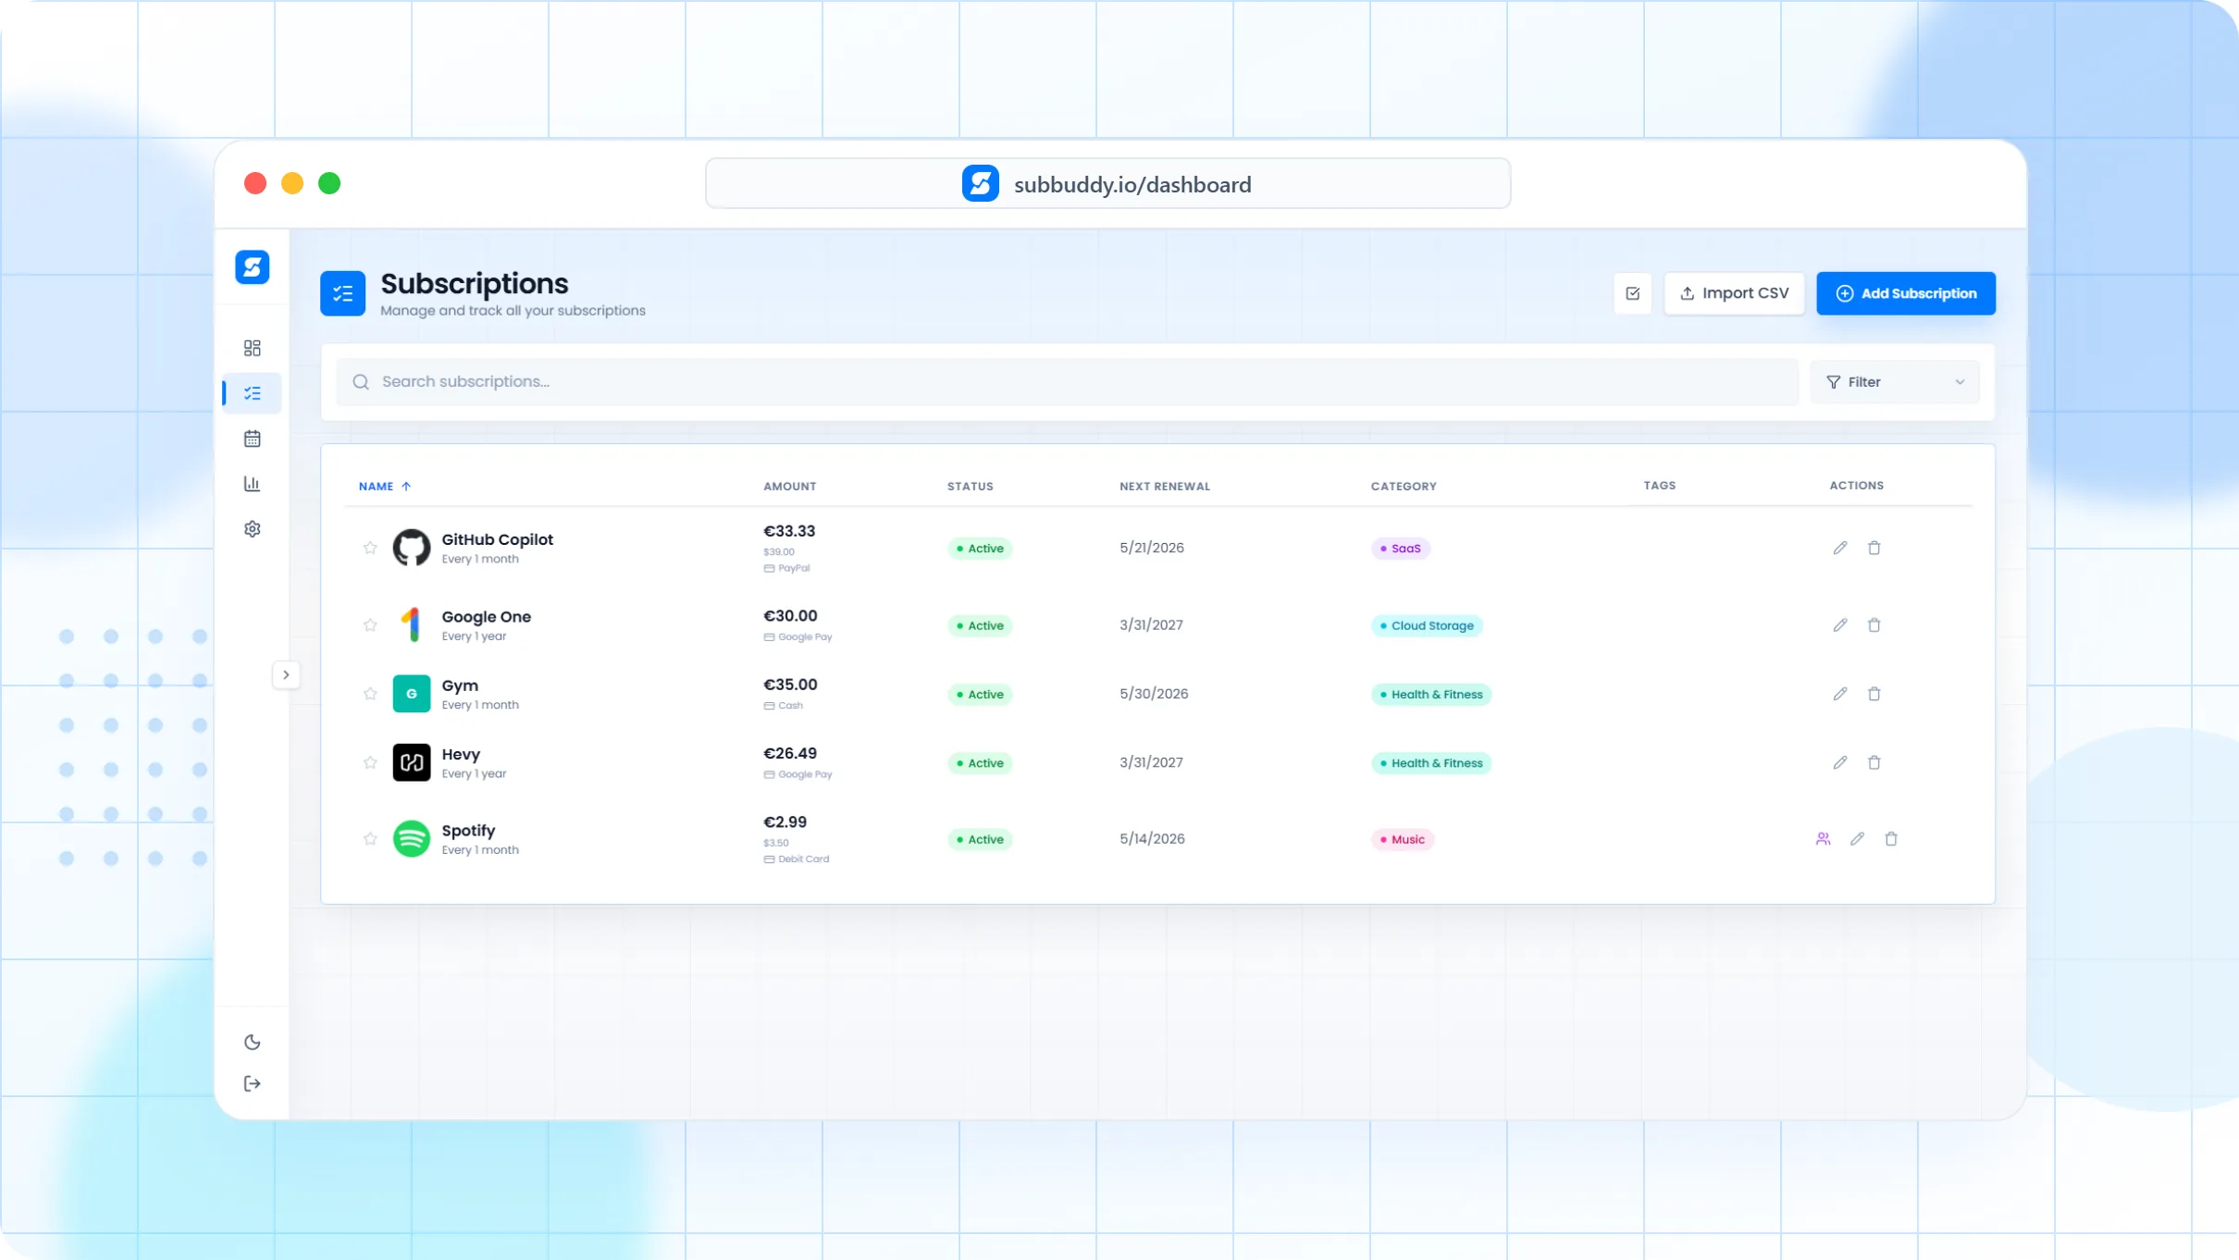
Task: Edit the Gym subscription
Action: (1840, 694)
